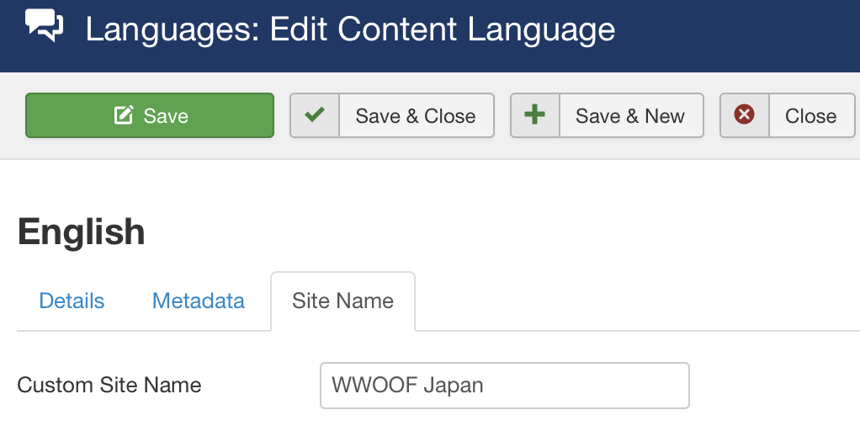Open the Metadata tab
Image resolution: width=860 pixels, height=426 pixels.
tap(198, 301)
